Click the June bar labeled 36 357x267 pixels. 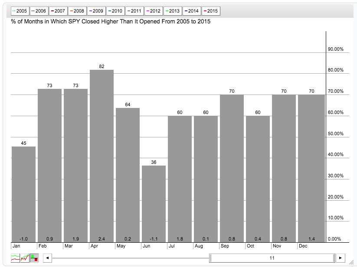(154, 204)
